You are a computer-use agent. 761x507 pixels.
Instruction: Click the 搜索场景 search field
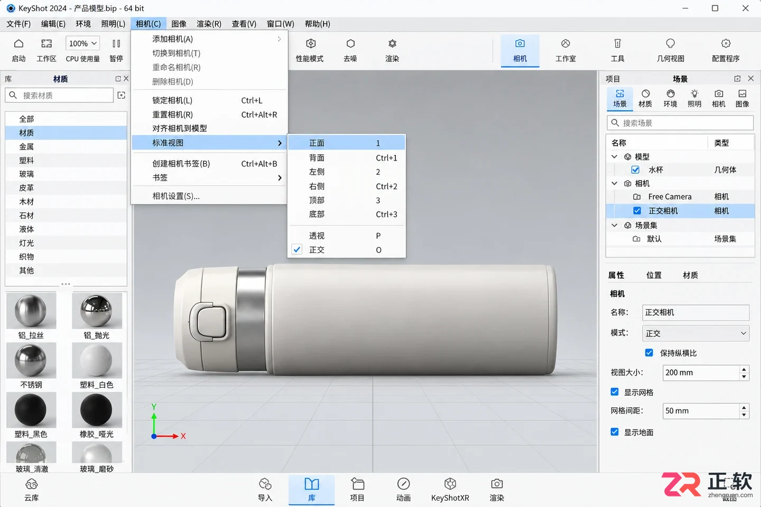pos(680,123)
